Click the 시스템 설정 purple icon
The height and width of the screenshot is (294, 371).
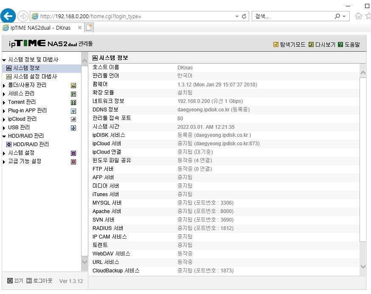(73, 153)
